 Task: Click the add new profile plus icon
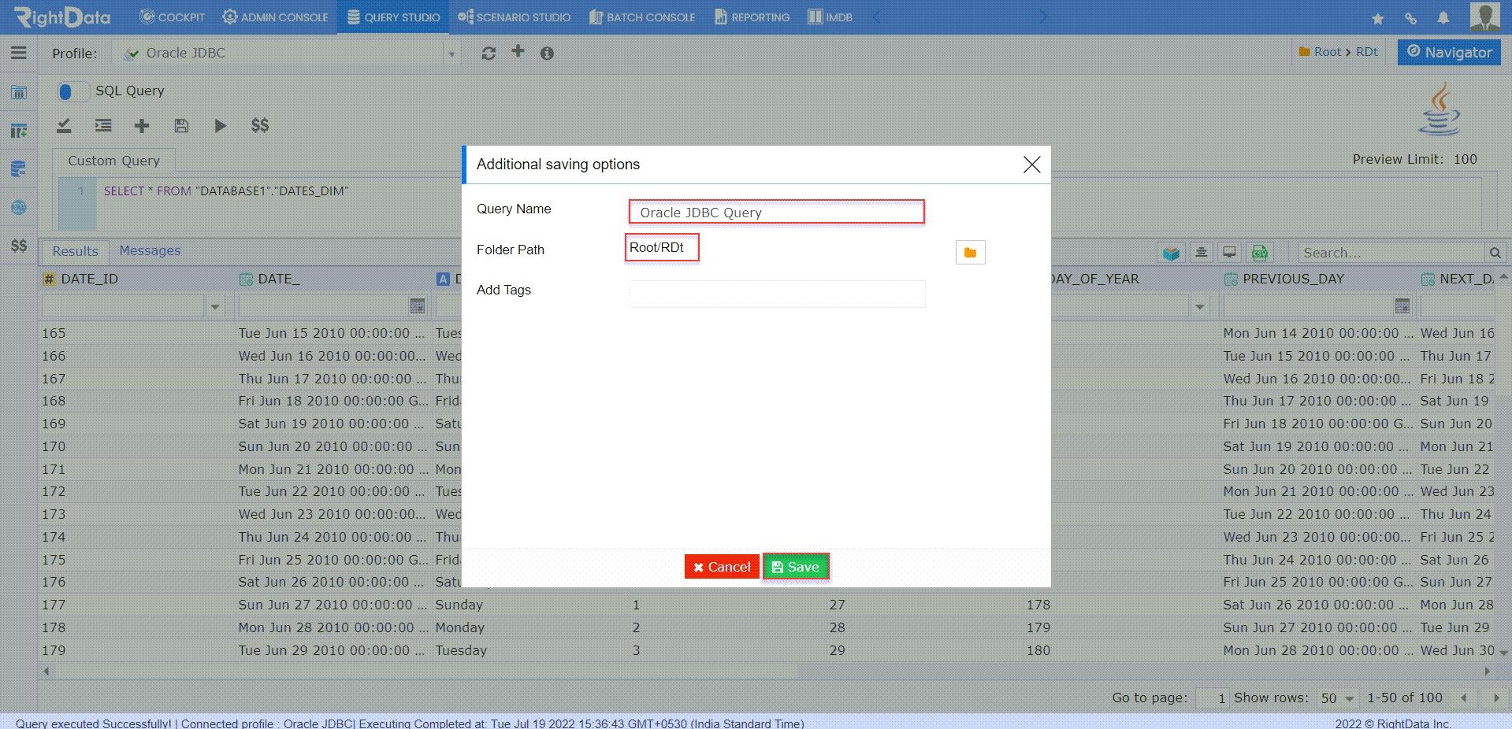tap(518, 51)
